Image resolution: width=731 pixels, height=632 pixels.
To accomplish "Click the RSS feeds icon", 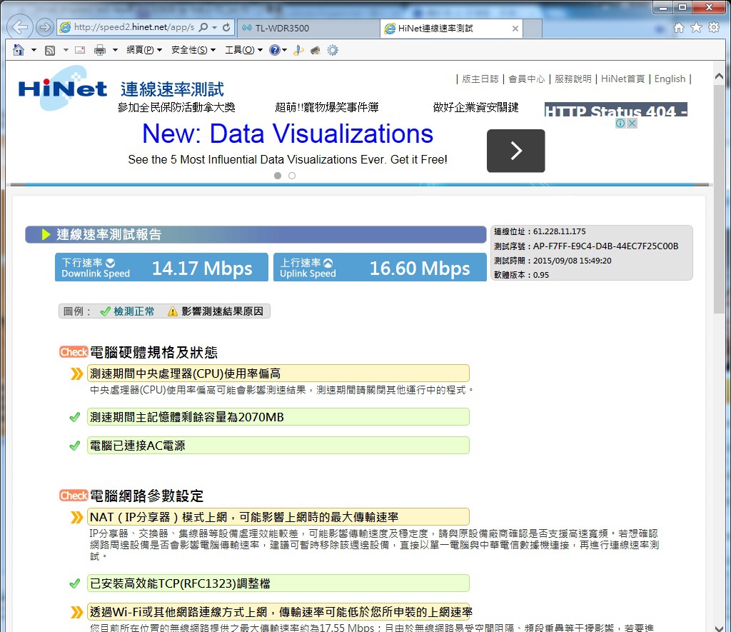I will click(50, 50).
